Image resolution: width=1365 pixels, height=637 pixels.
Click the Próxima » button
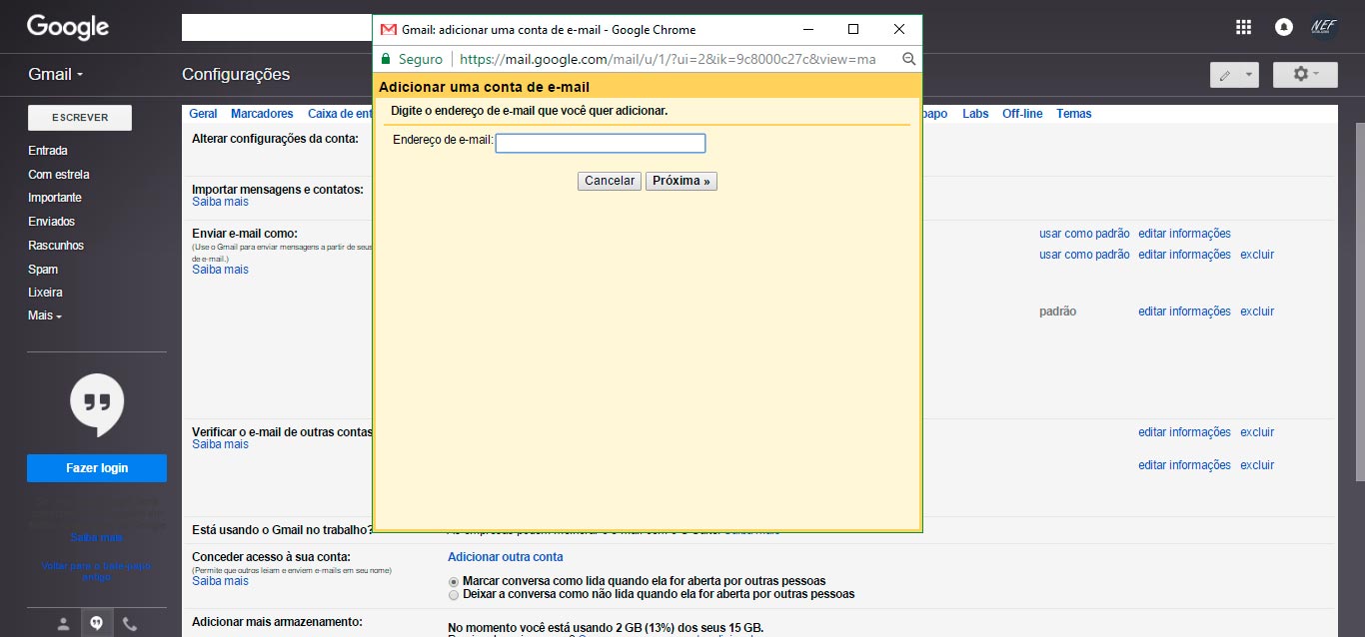(682, 181)
